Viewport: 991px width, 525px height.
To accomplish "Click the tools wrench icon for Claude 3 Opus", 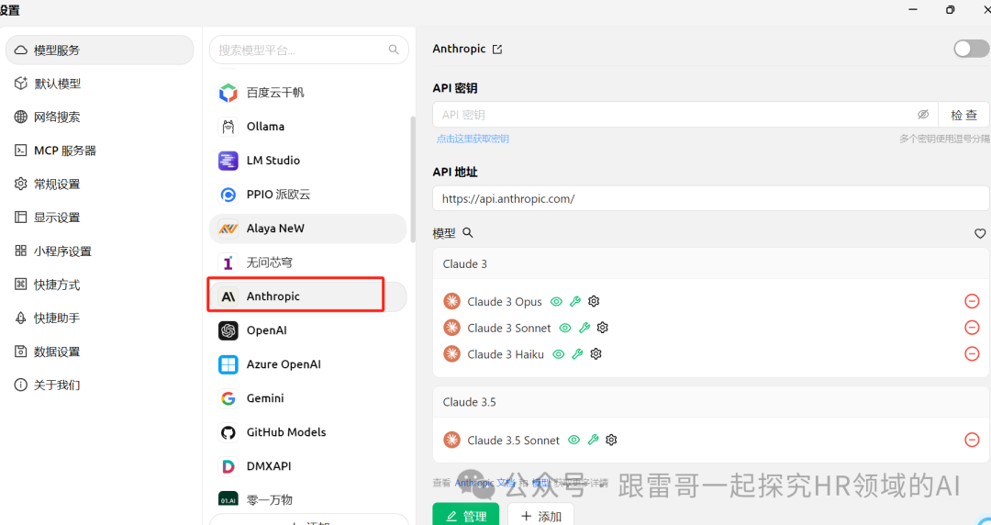I will click(x=575, y=302).
